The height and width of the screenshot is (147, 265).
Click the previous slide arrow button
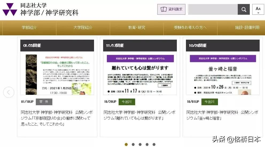[9, 92]
